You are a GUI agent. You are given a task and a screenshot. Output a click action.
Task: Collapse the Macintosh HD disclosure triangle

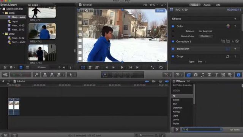click(1, 9)
